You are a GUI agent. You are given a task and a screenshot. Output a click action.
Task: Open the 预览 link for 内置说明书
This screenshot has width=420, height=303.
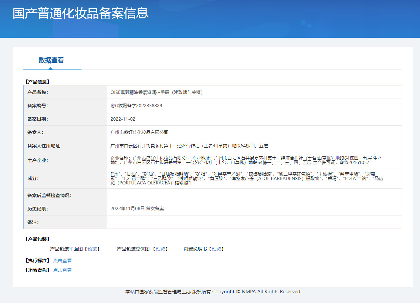[216, 249]
